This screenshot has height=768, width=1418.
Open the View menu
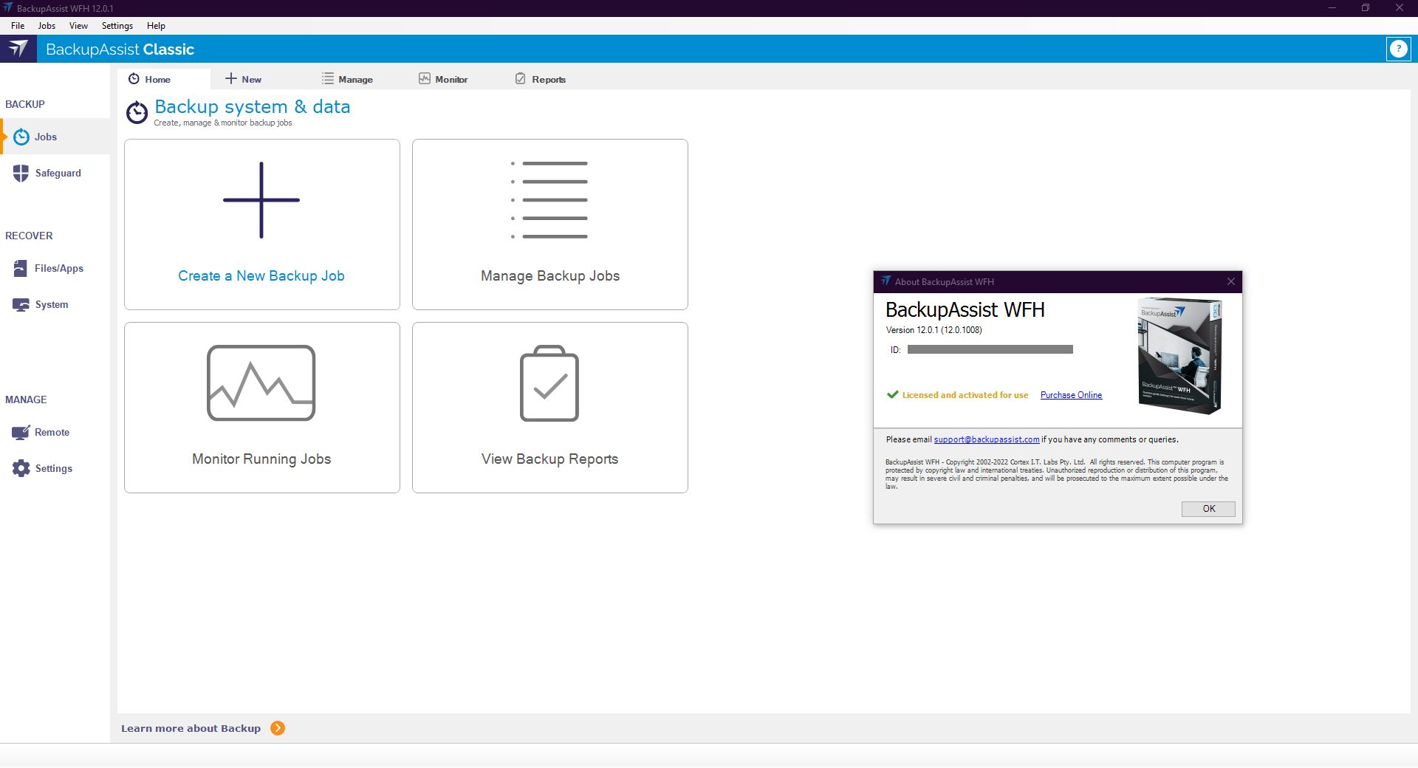[x=78, y=26]
